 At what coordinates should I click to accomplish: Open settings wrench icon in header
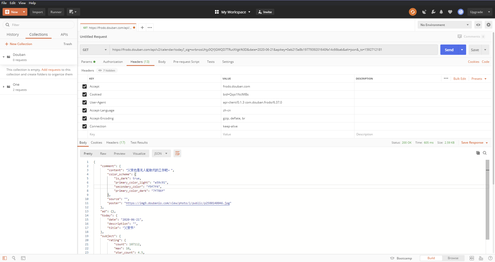[433, 12]
